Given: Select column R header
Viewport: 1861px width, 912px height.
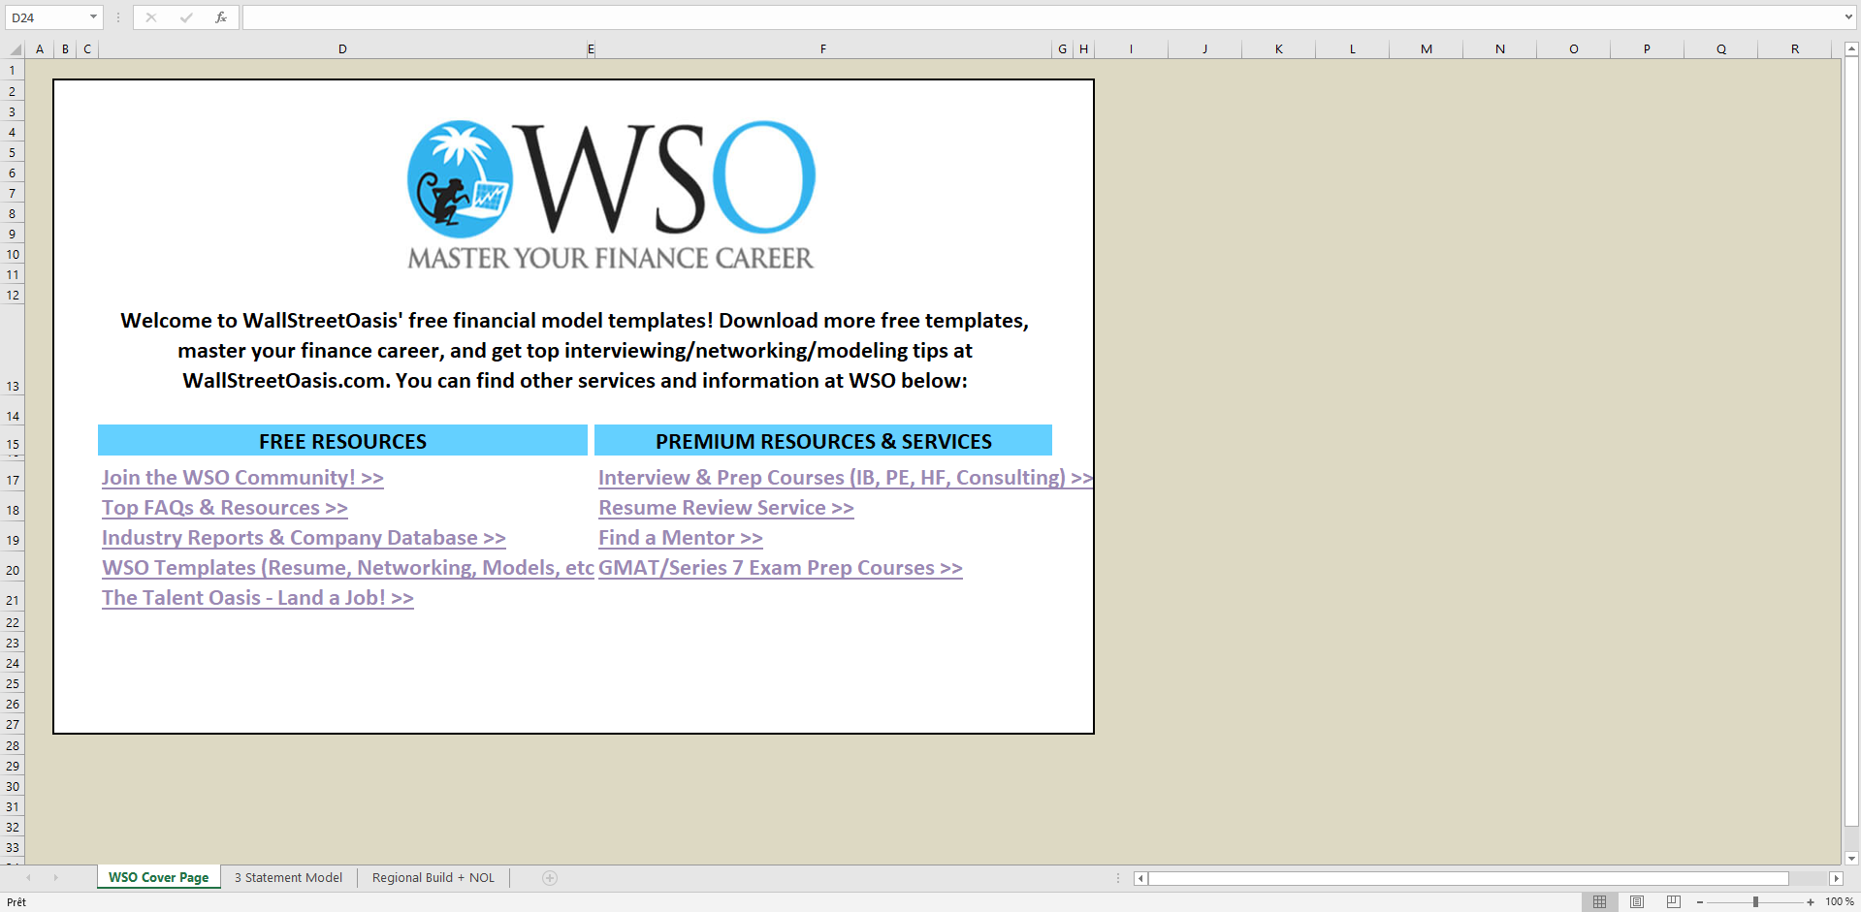Looking at the screenshot, I should click(x=1795, y=49).
